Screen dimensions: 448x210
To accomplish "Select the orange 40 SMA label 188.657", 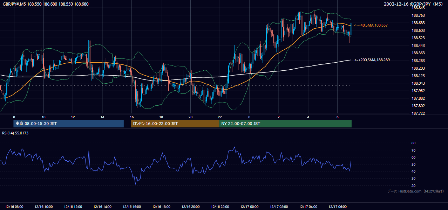I will [x=371, y=26].
